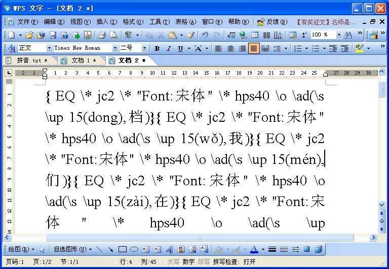Image resolution: width=389 pixels, height=269 pixels.
Task: Click the horizontal scrollbar track
Action: click(x=200, y=238)
